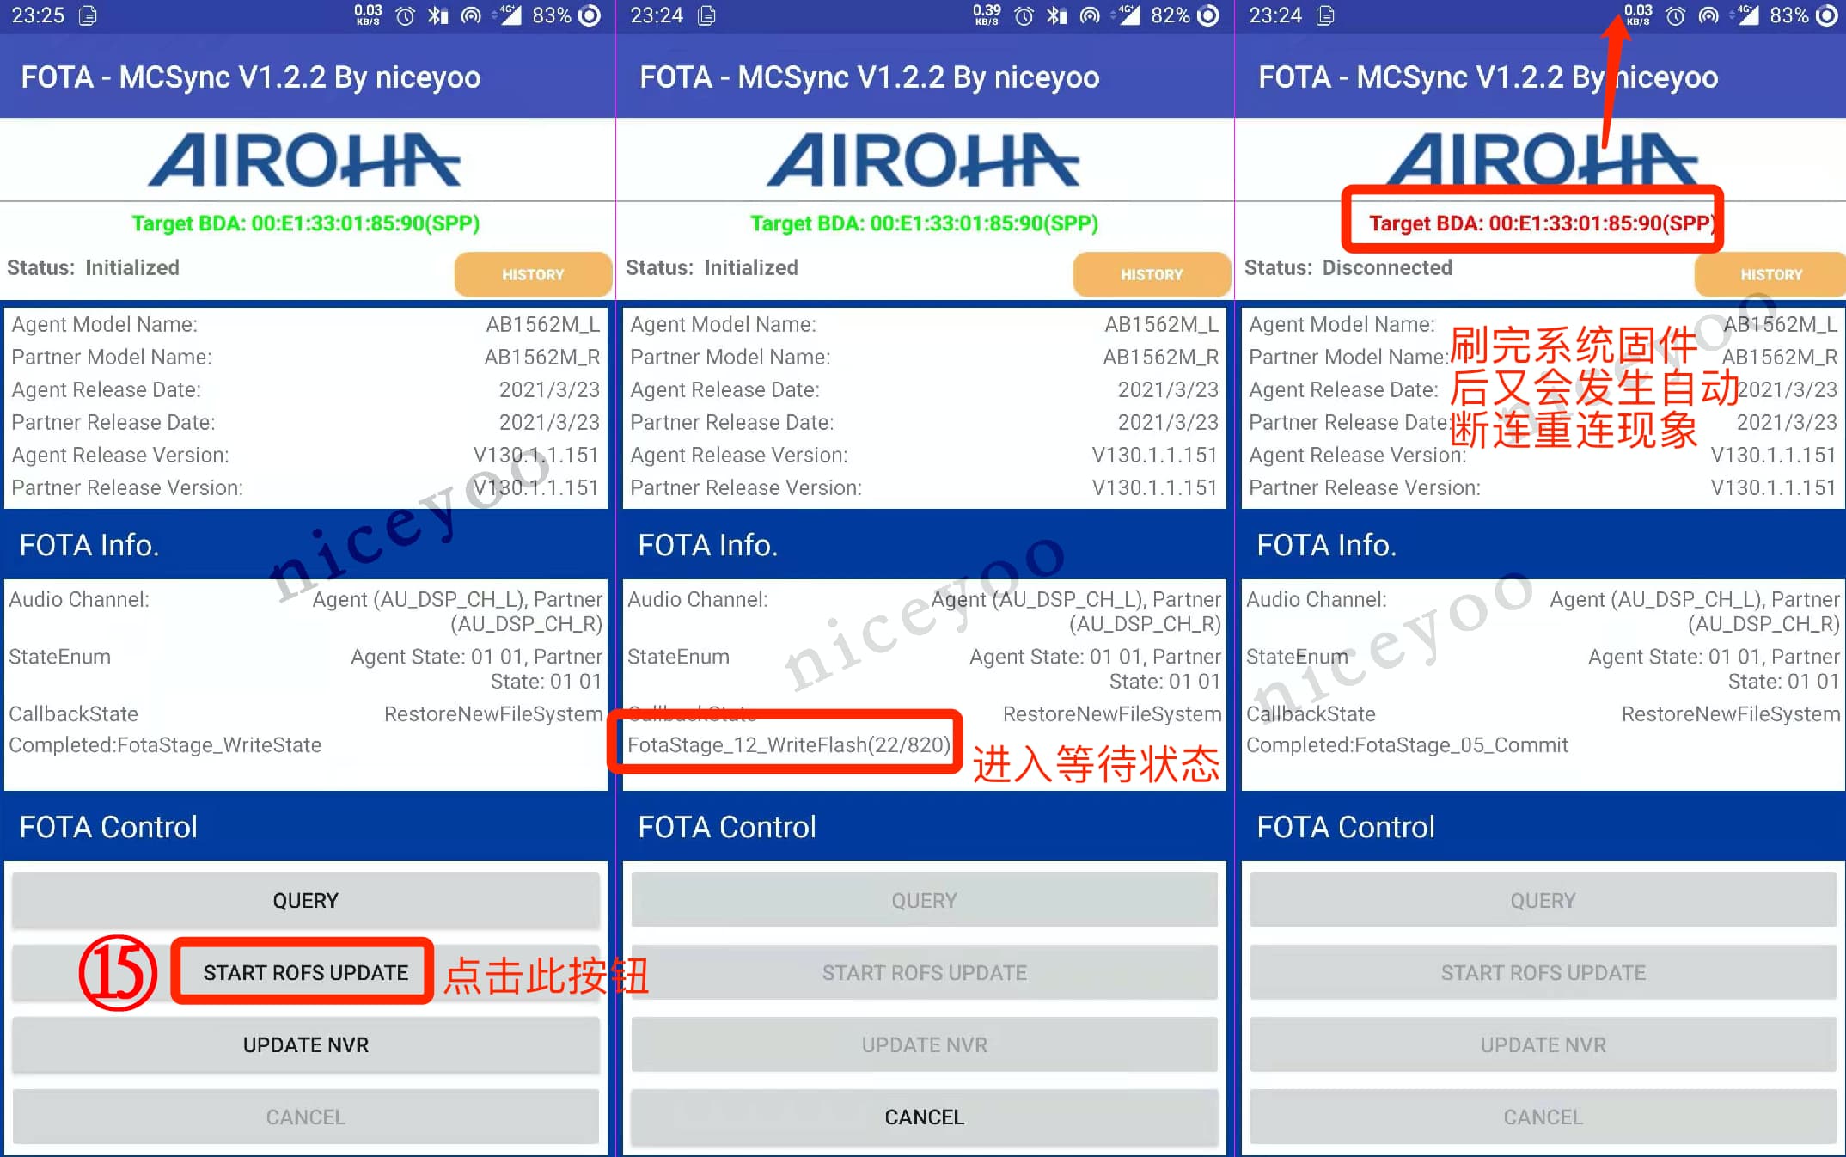Viewport: 1846px width, 1157px height.
Task: Tap the hotspot icon in middle screen's status bar
Action: [1090, 15]
